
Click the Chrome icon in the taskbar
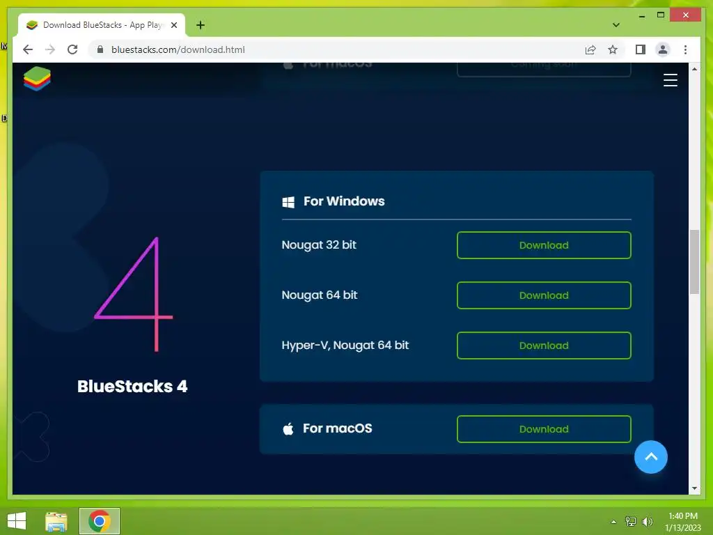(x=100, y=521)
